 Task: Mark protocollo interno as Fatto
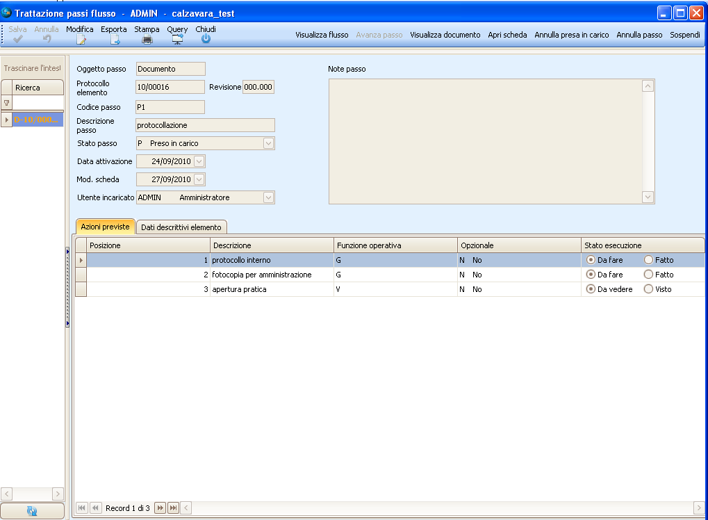point(649,260)
